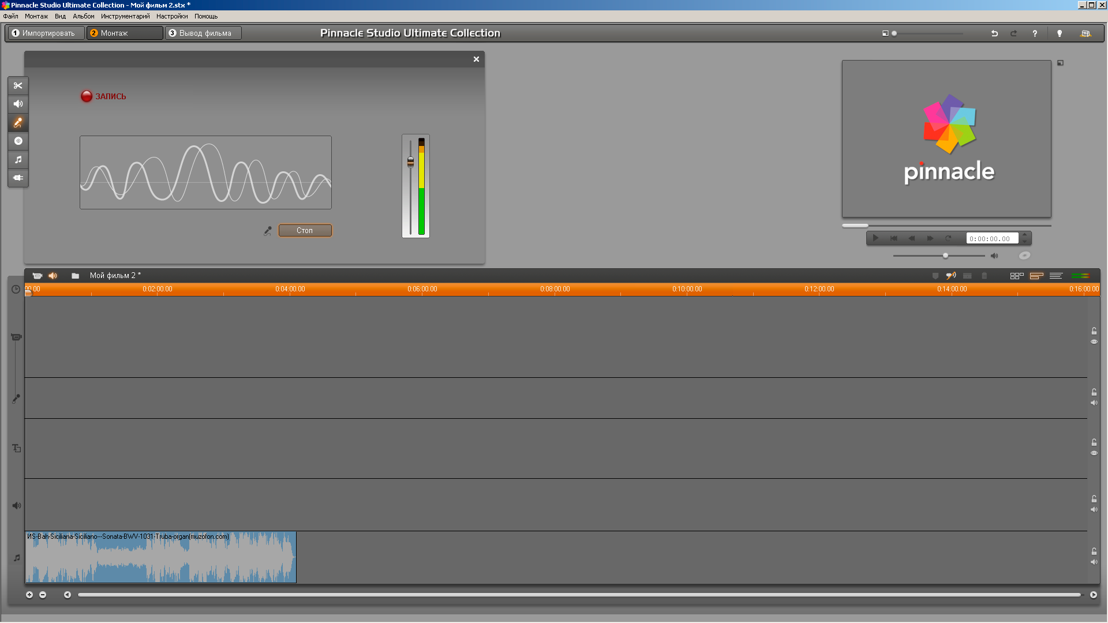Open the volume and balance tool
This screenshot has height=623, width=1108.
tap(18, 104)
